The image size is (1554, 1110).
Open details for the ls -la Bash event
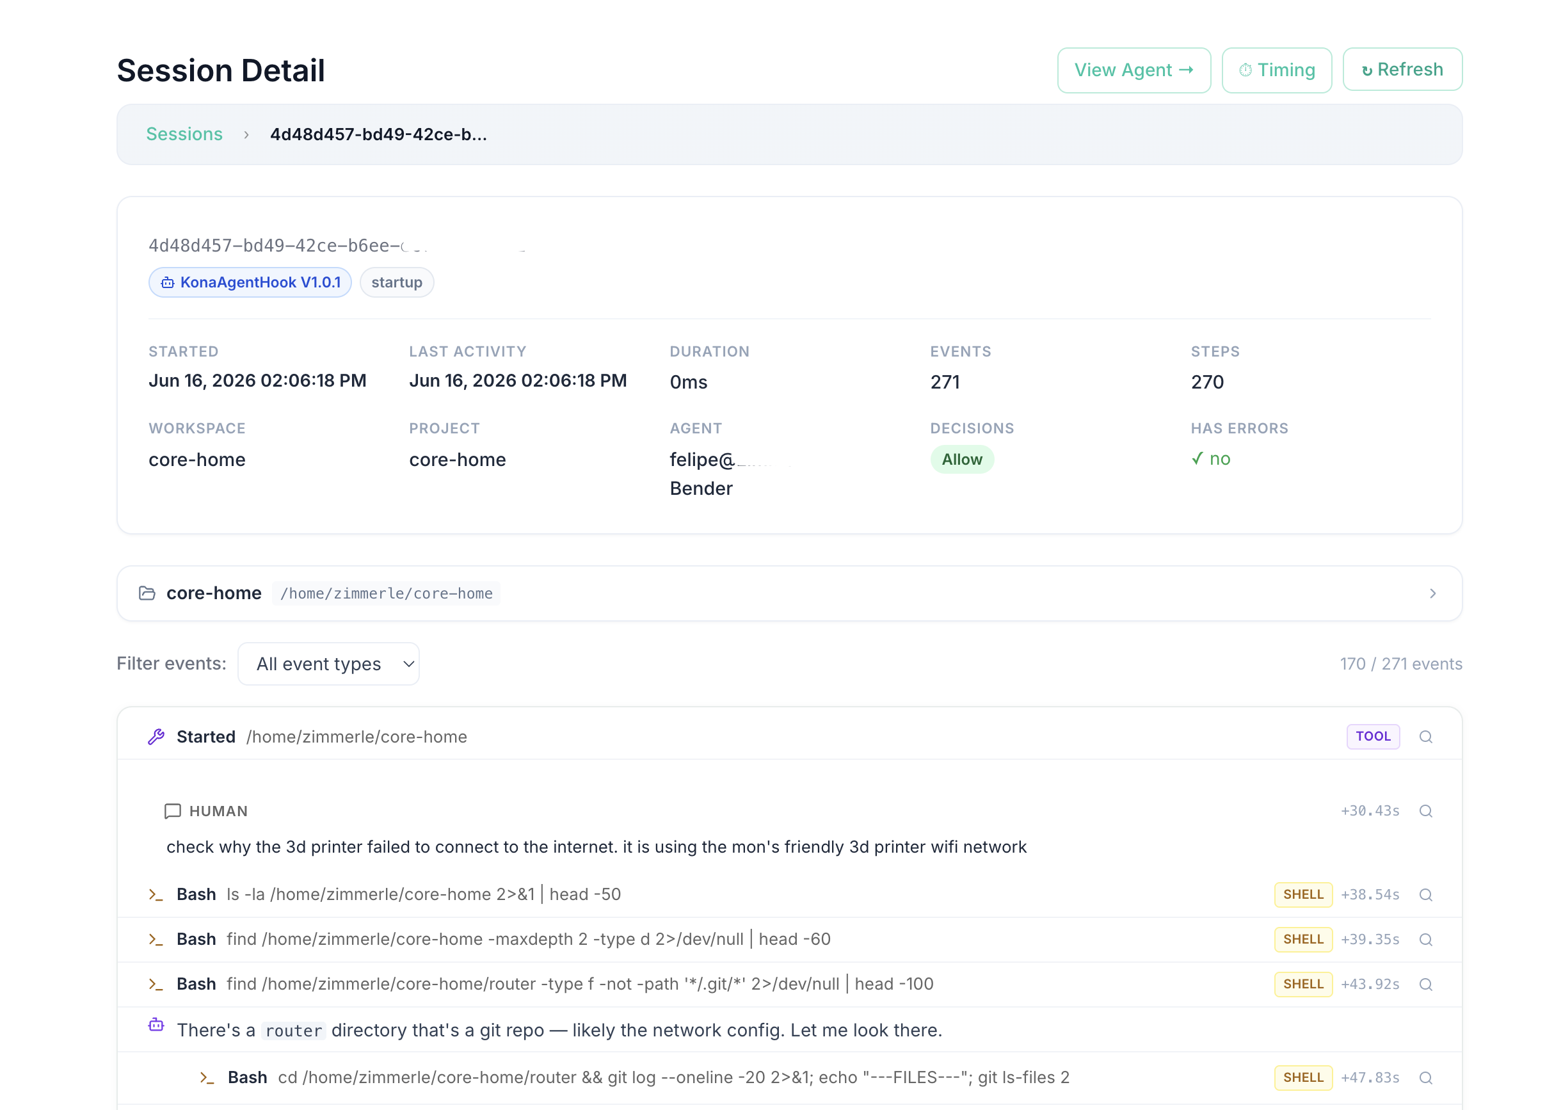tap(1425, 895)
